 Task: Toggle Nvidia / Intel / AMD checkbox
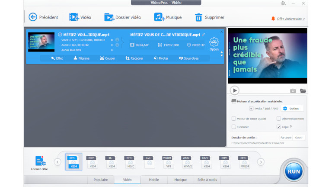pyautogui.click(x=251, y=109)
